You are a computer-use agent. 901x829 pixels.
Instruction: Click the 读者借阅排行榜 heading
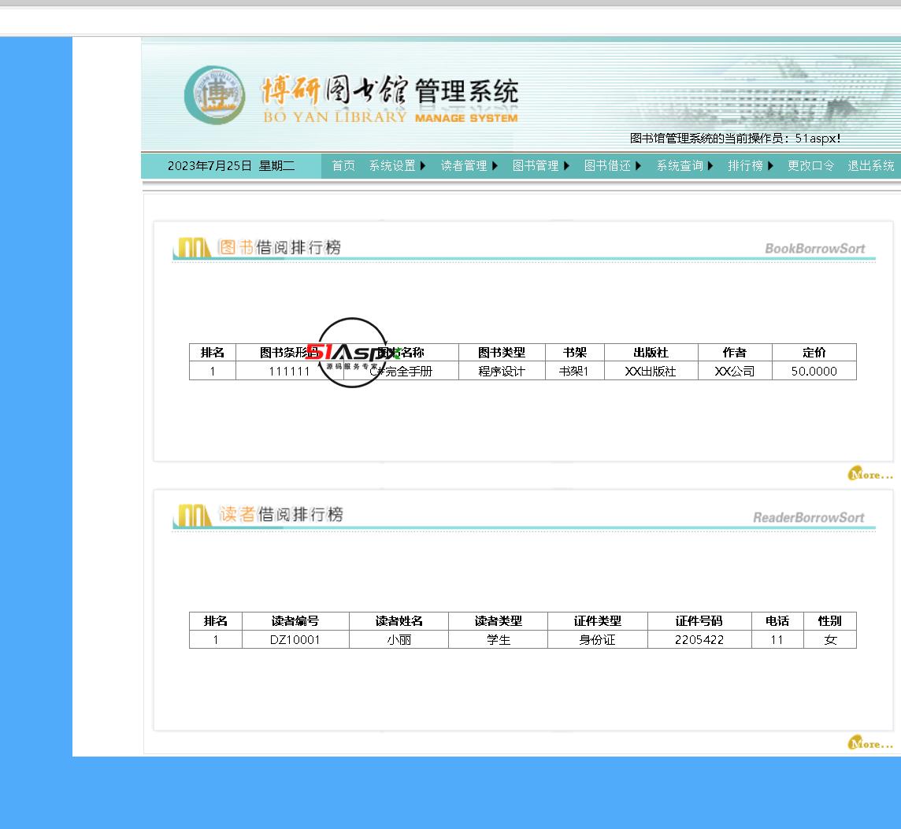(281, 514)
